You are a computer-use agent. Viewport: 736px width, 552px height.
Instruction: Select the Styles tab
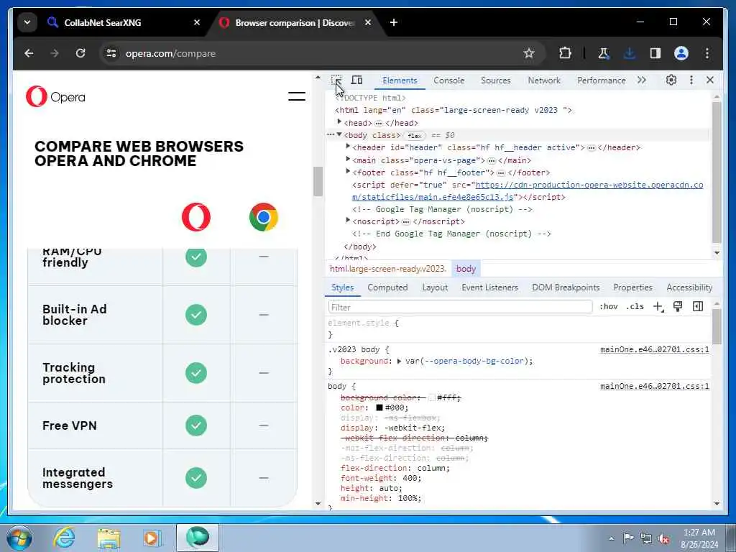pyautogui.click(x=342, y=287)
